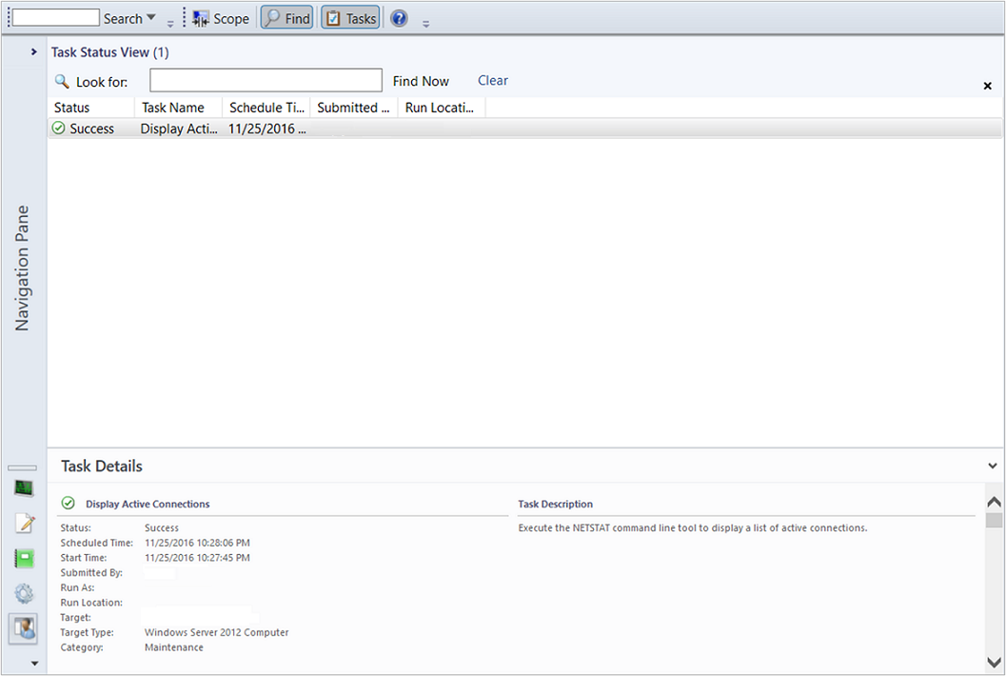Open Authoring workspace pencil icon
Viewport: 1006px width, 676px height.
click(25, 524)
